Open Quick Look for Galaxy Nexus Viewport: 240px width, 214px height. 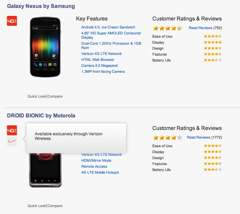pos(37,96)
